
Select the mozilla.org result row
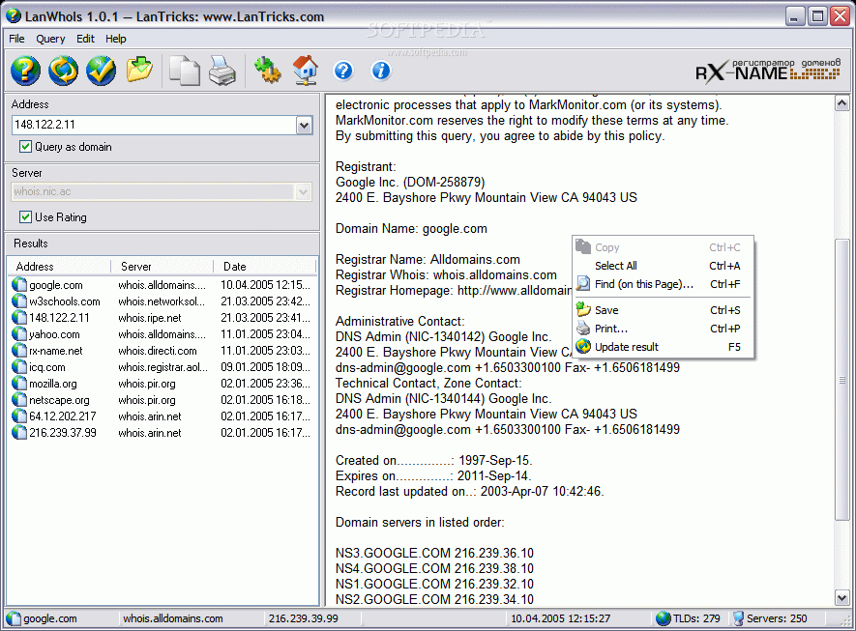coord(162,384)
